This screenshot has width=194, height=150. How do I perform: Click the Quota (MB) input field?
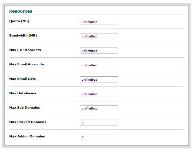(99, 22)
